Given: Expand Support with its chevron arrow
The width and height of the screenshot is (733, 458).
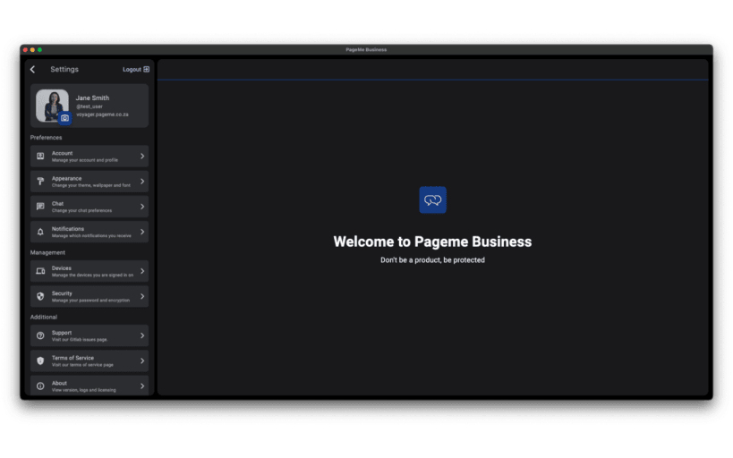Looking at the screenshot, I should pos(142,335).
